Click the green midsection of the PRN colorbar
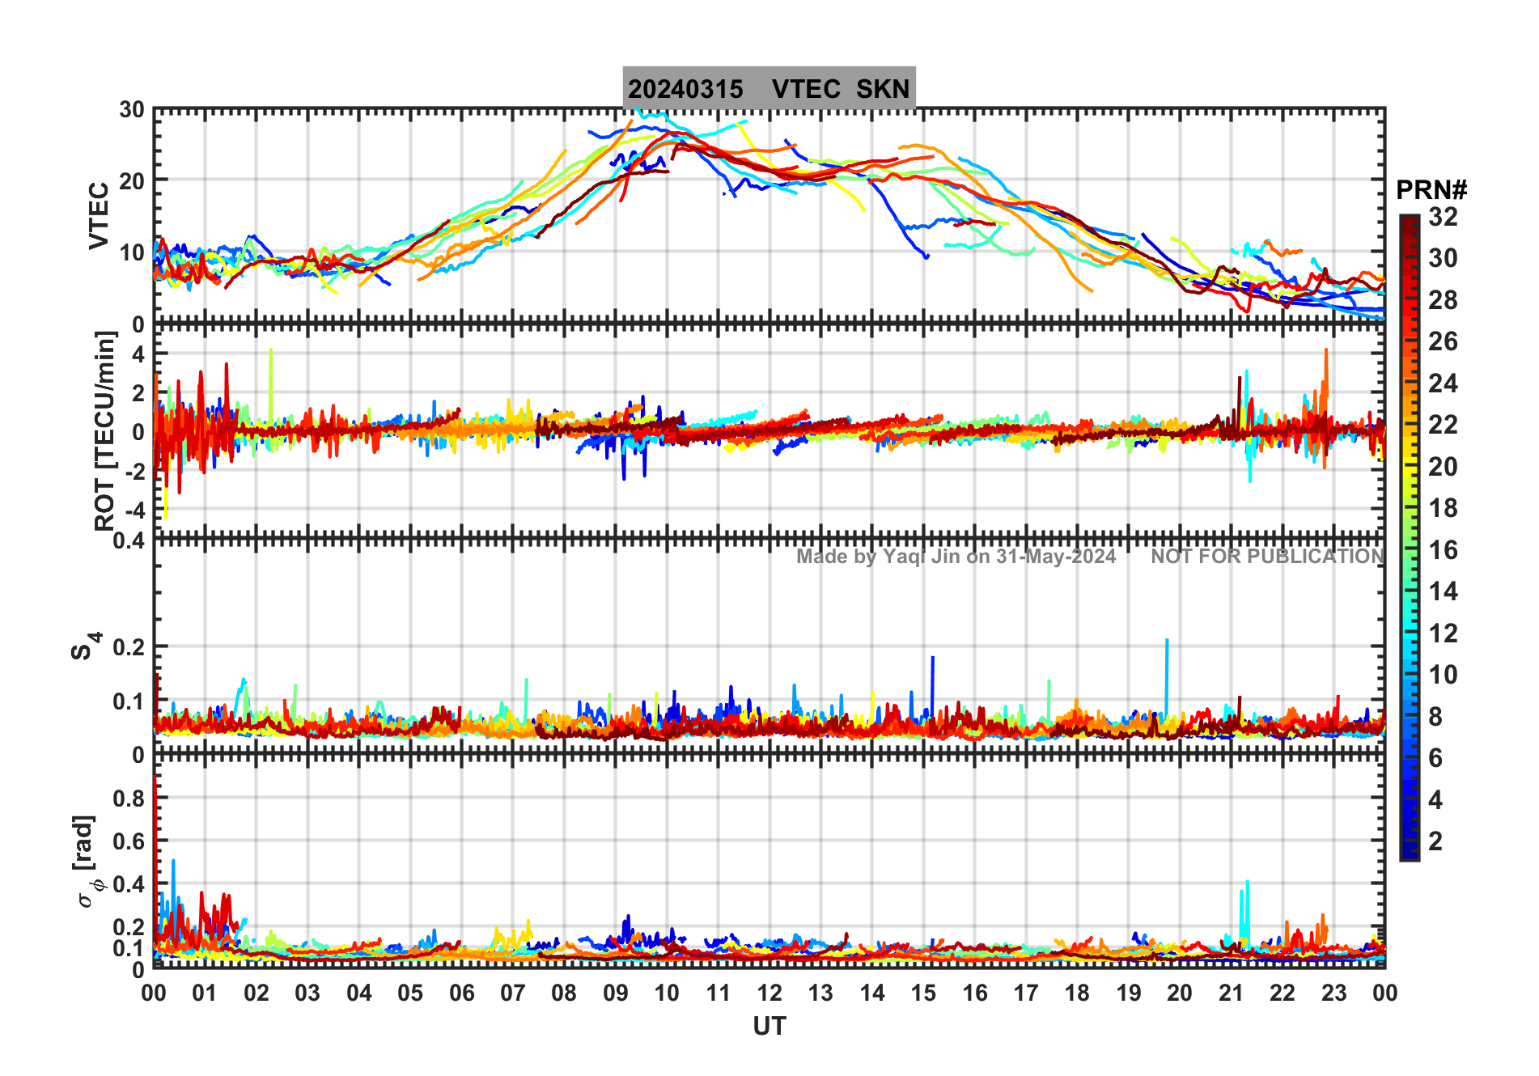The image size is (1539, 1076). [1410, 538]
